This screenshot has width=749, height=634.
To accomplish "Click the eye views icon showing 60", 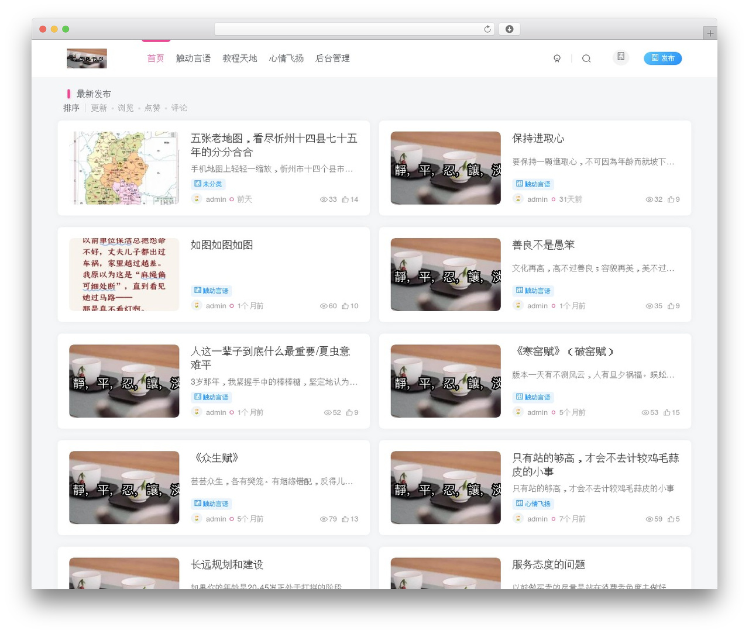I will coord(324,306).
